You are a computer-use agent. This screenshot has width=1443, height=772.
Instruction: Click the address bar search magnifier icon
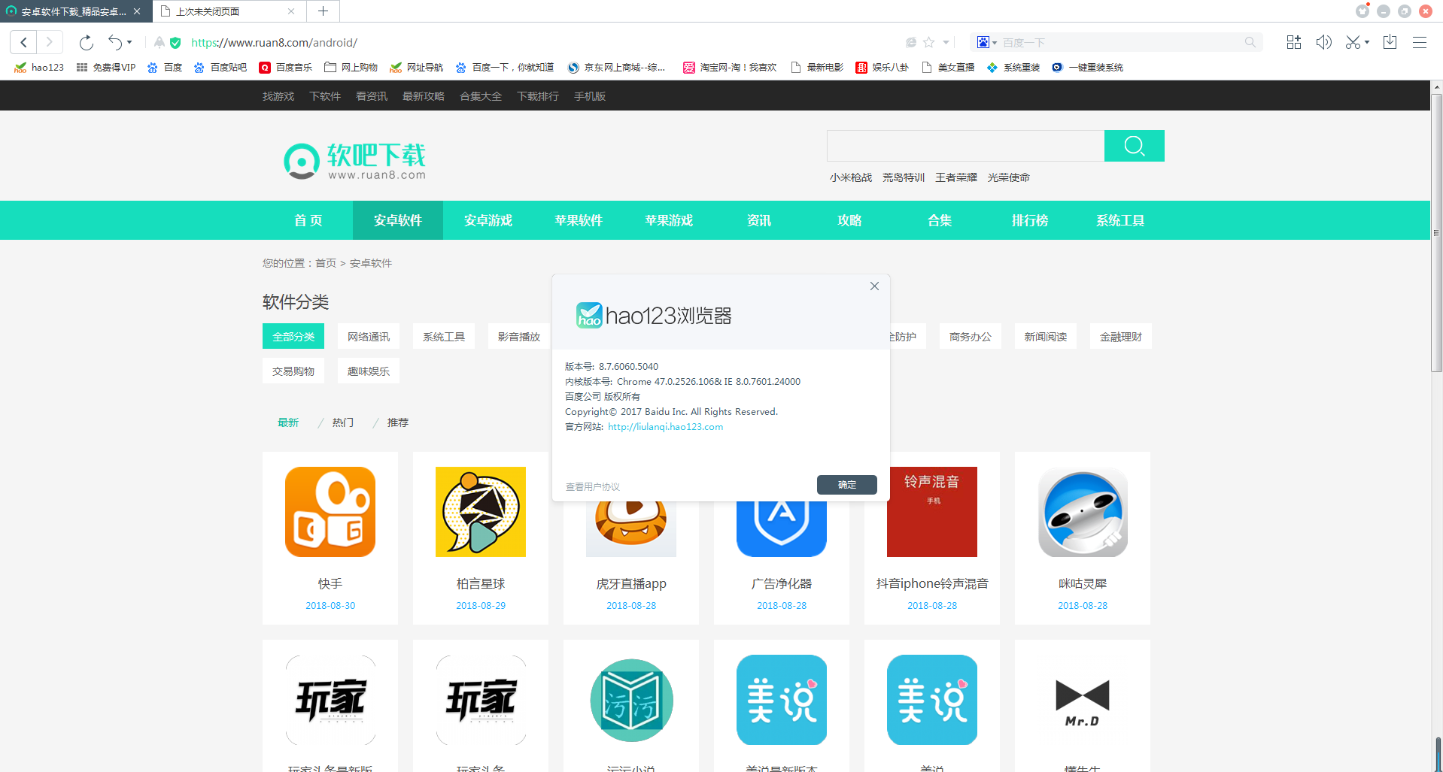click(x=1250, y=42)
